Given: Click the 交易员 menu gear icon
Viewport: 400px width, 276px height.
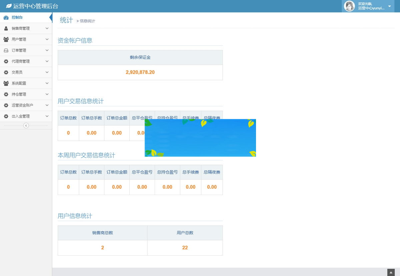Looking at the screenshot, I should [6, 72].
